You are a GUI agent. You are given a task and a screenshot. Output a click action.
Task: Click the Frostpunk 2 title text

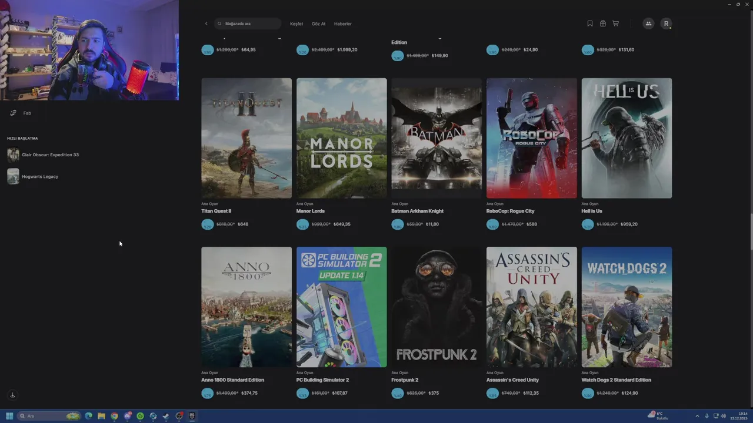pos(405,380)
